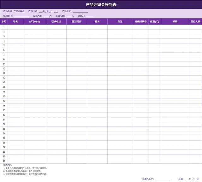Select row number 30 cell
The width and height of the screenshot is (202, 182).
tap(4, 161)
